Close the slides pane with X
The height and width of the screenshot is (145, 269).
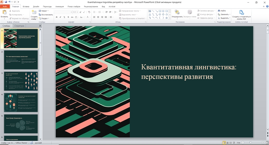40,26
